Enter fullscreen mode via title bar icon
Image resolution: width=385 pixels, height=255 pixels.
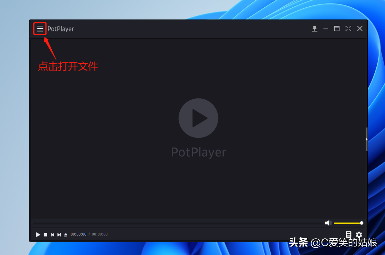point(348,29)
